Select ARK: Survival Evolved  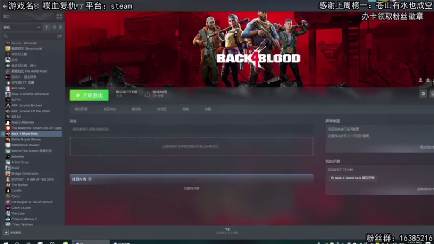point(27,105)
